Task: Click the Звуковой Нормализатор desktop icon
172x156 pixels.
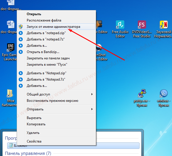Action: tap(164, 25)
